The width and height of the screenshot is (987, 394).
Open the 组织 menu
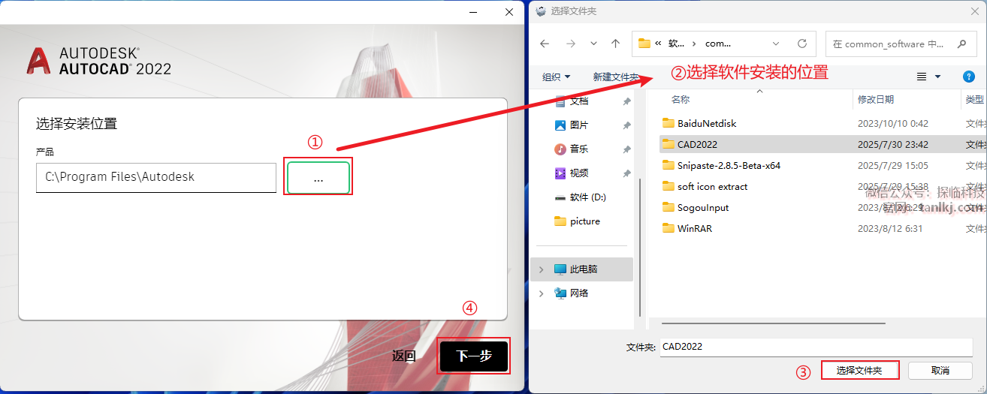[x=556, y=77]
